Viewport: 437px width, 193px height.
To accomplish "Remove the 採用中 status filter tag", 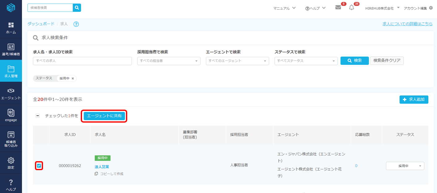I will click(73, 78).
